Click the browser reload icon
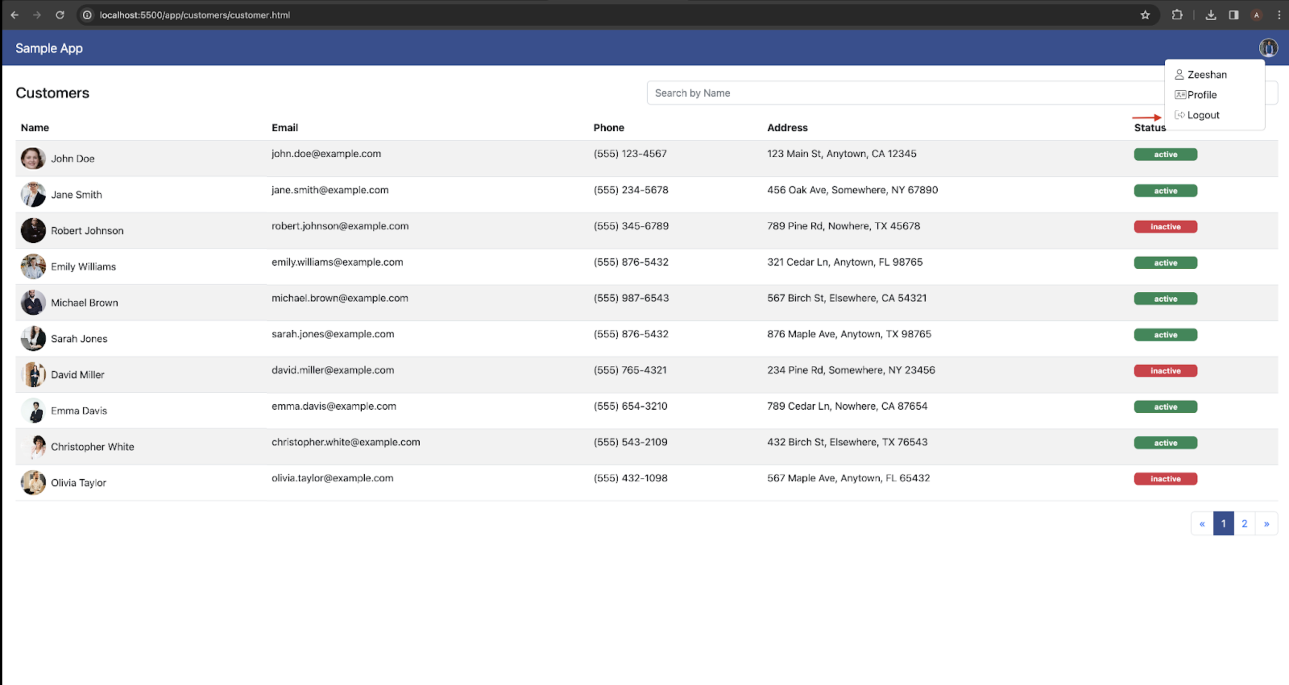 click(x=60, y=15)
